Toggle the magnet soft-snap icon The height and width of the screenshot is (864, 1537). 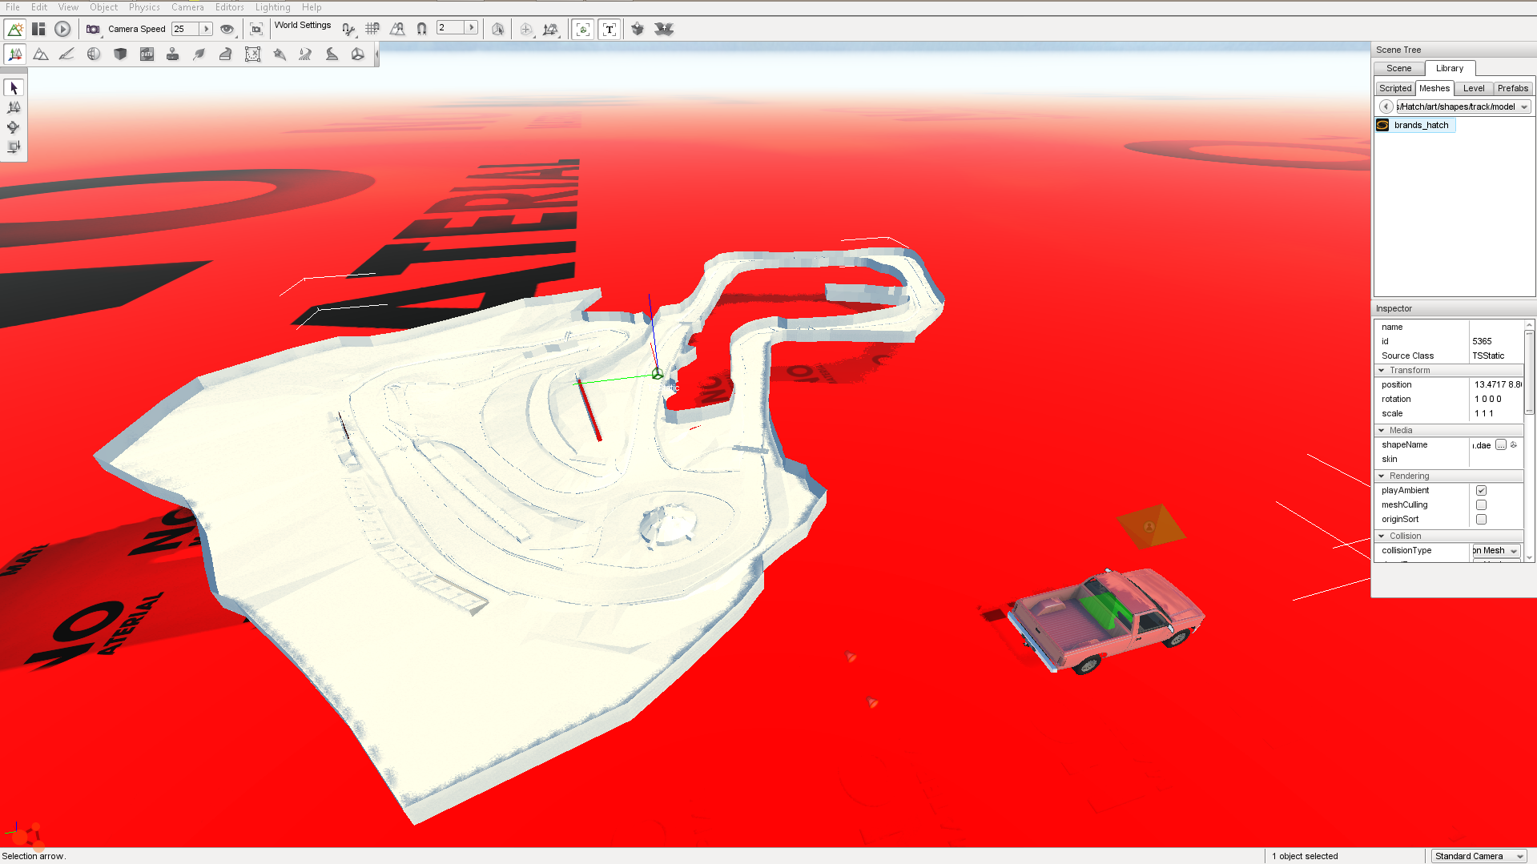coord(422,30)
